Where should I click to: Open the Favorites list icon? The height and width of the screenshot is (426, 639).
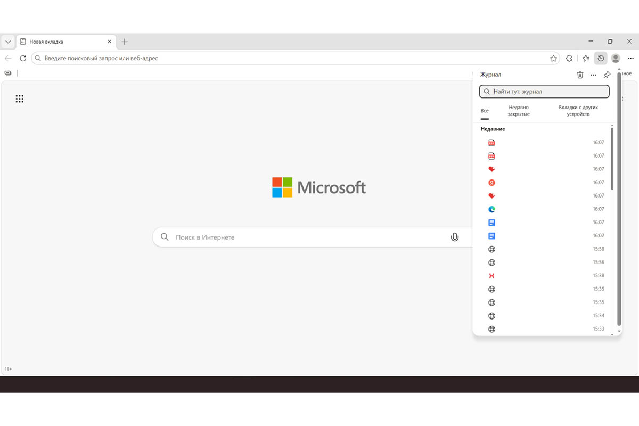[586, 58]
